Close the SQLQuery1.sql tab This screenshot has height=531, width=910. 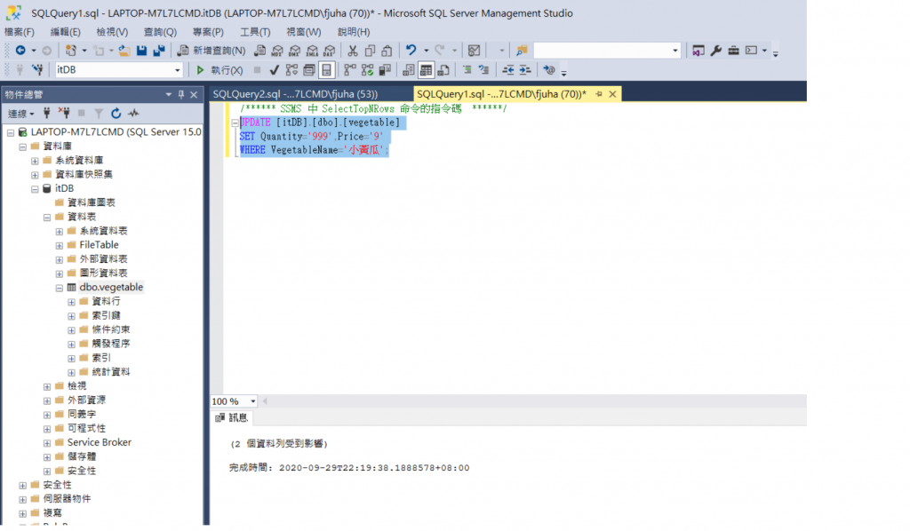[612, 94]
